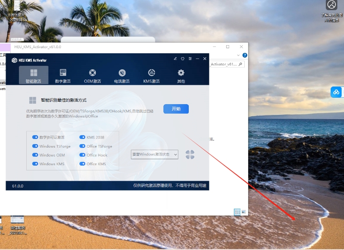Toggle the KMS 2038 switch
Screen dimensions: 344x250
[82, 137]
